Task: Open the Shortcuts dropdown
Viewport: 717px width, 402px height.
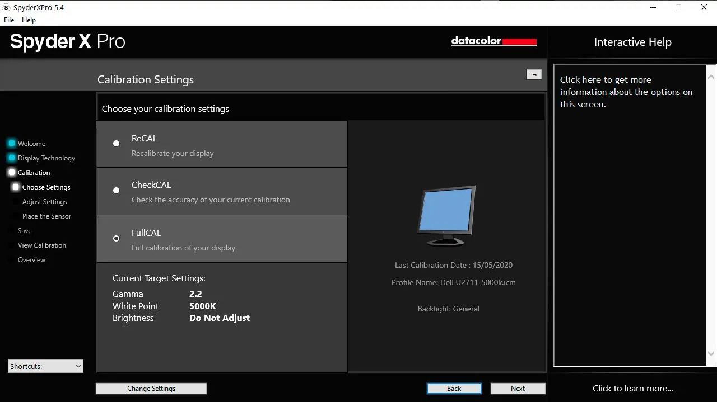Action: (x=46, y=366)
